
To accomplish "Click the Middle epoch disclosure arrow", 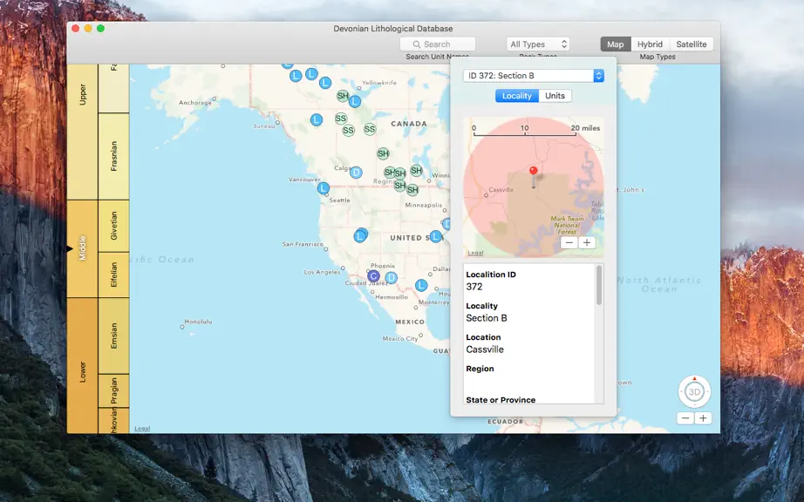I will coord(70,248).
